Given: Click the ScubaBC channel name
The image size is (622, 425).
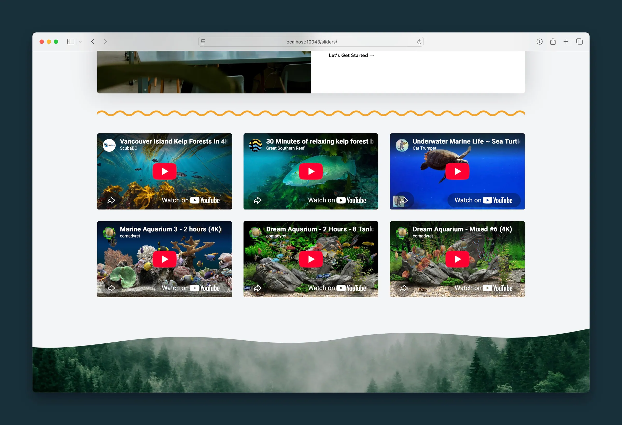Looking at the screenshot, I should pyautogui.click(x=129, y=148).
